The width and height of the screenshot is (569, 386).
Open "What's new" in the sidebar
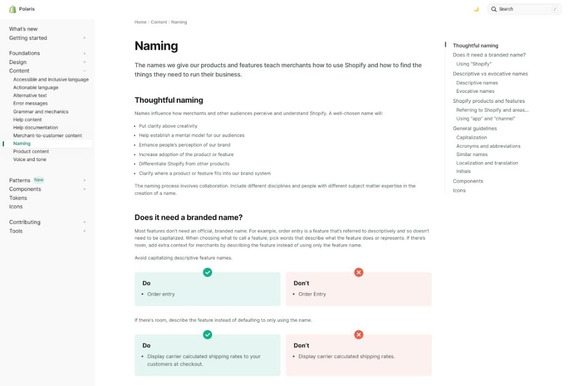[x=23, y=28]
